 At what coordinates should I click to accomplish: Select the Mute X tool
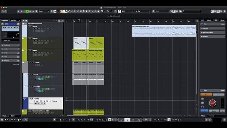point(81,11)
